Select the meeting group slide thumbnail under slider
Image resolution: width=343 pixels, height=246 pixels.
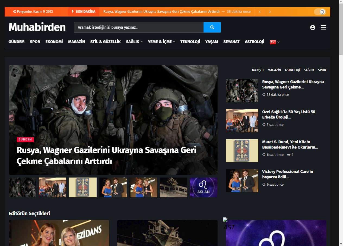(x=52, y=187)
